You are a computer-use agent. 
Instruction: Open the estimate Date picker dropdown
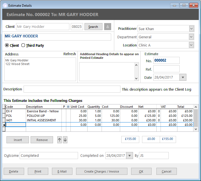click(x=183, y=77)
